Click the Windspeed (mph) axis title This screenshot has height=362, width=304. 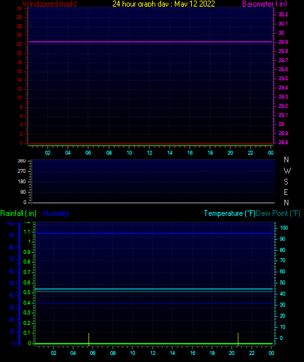[50, 4]
